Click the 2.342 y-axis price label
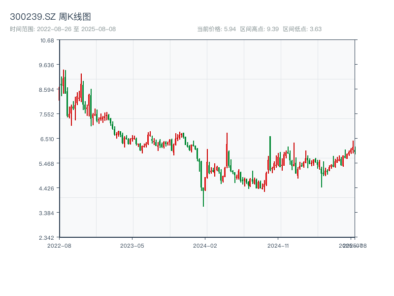The height and width of the screenshot is (296, 394). tap(47, 237)
